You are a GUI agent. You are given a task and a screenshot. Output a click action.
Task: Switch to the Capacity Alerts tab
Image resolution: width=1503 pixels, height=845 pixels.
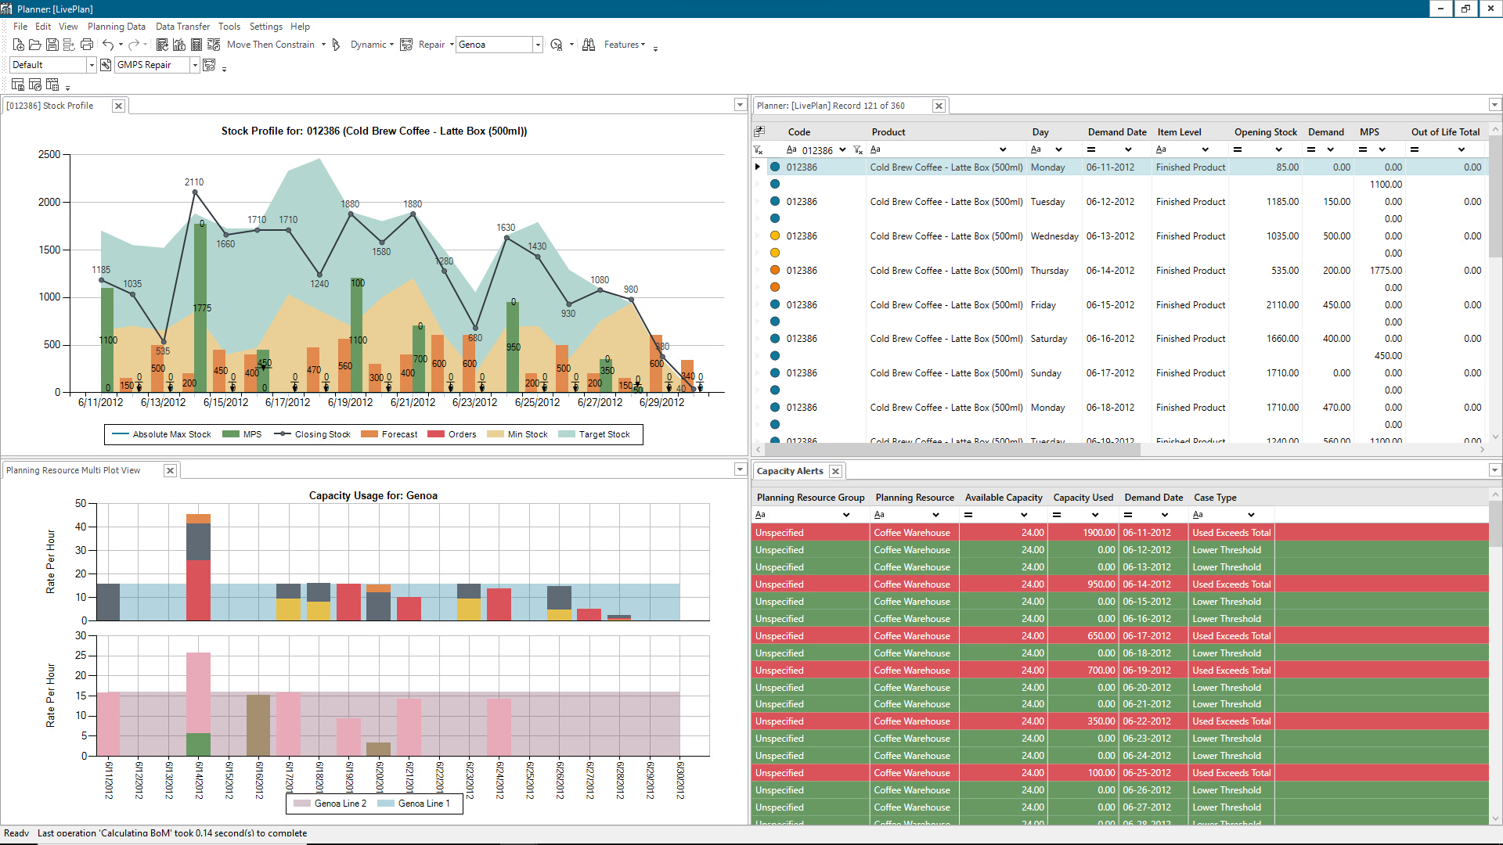click(x=791, y=470)
